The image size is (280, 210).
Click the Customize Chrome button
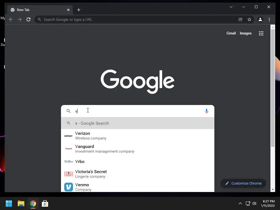[243, 183]
